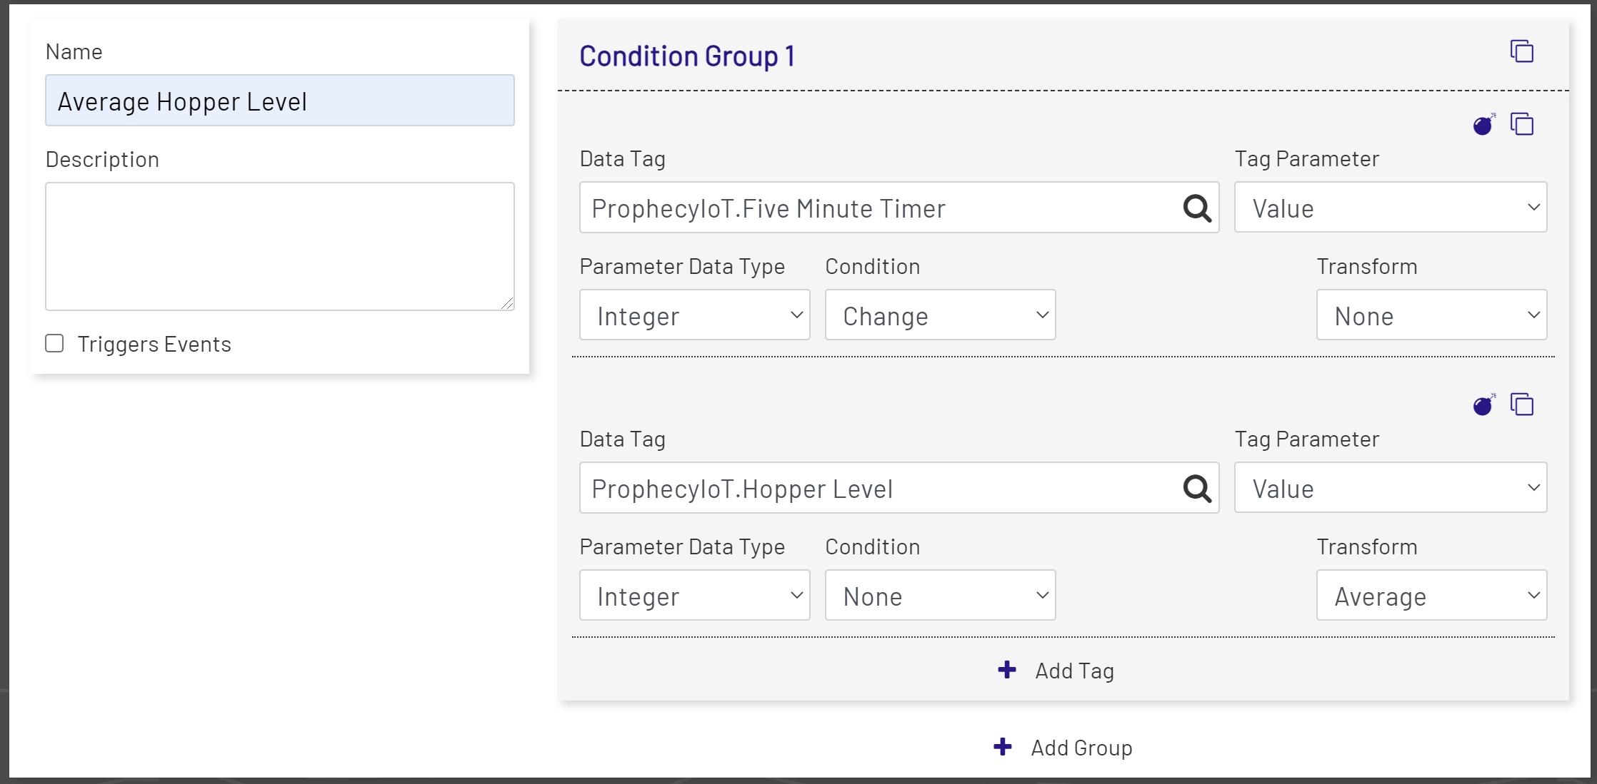Screen dimensions: 1597x784
Task: Delete the Hopper Level condition with bomb icon
Action: point(1483,405)
